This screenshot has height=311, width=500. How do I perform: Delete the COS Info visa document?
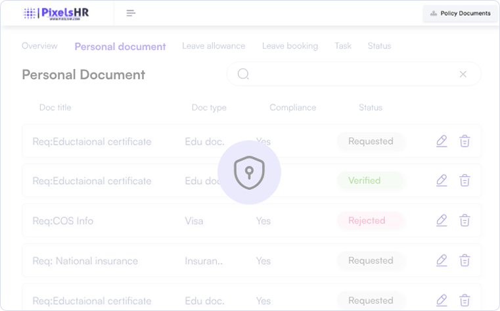tap(465, 220)
